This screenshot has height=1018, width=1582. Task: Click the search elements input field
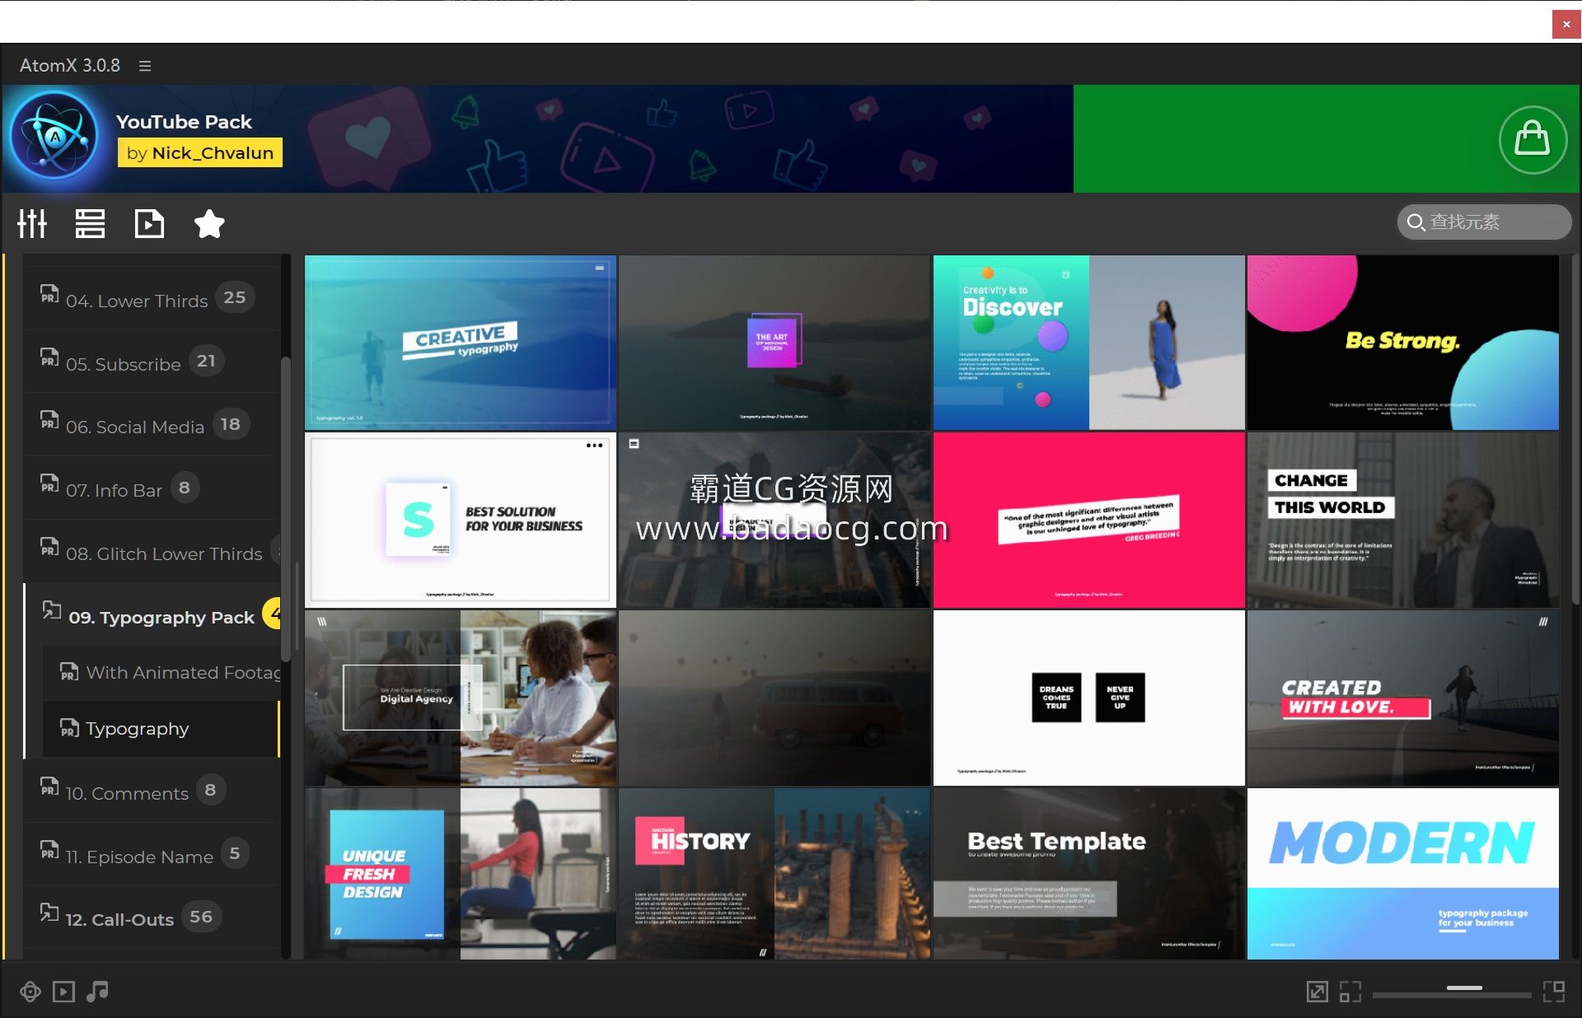pyautogui.click(x=1485, y=222)
